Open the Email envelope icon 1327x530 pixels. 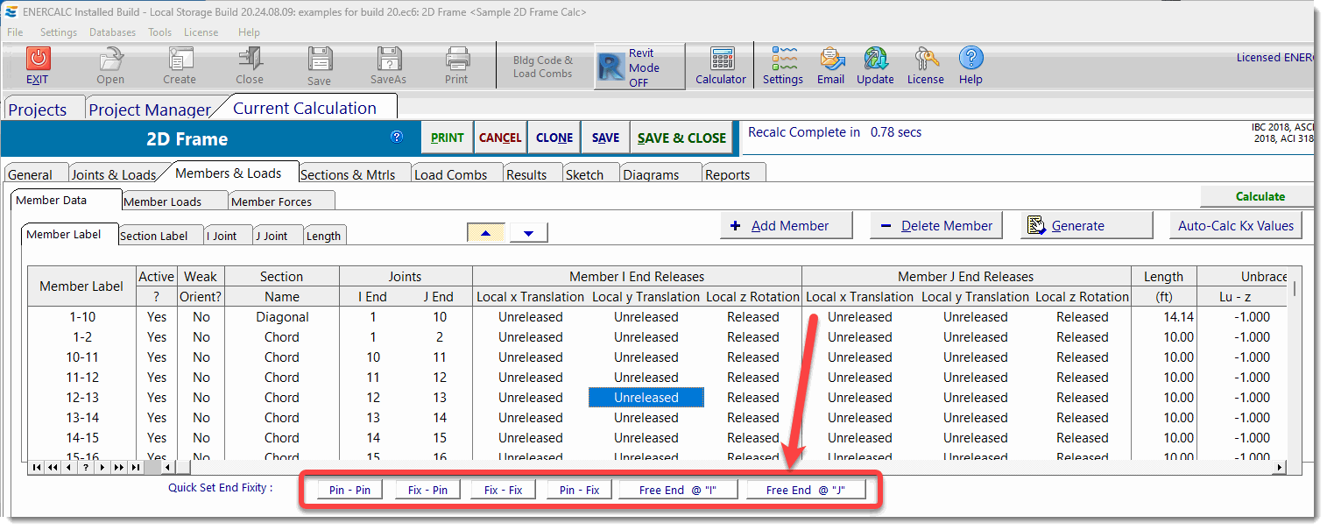[830, 59]
